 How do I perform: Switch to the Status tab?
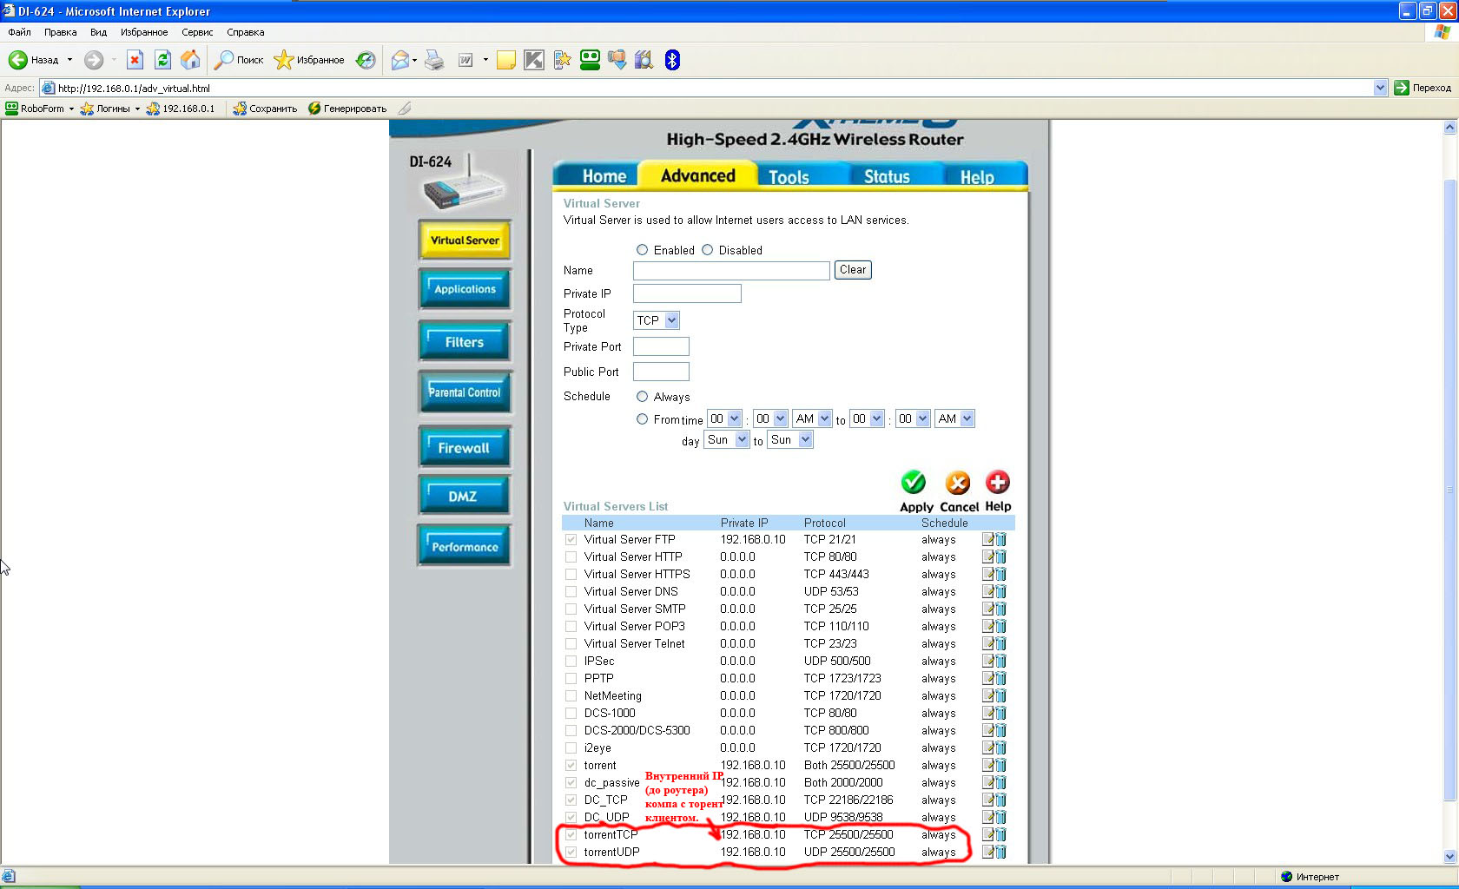point(887,176)
